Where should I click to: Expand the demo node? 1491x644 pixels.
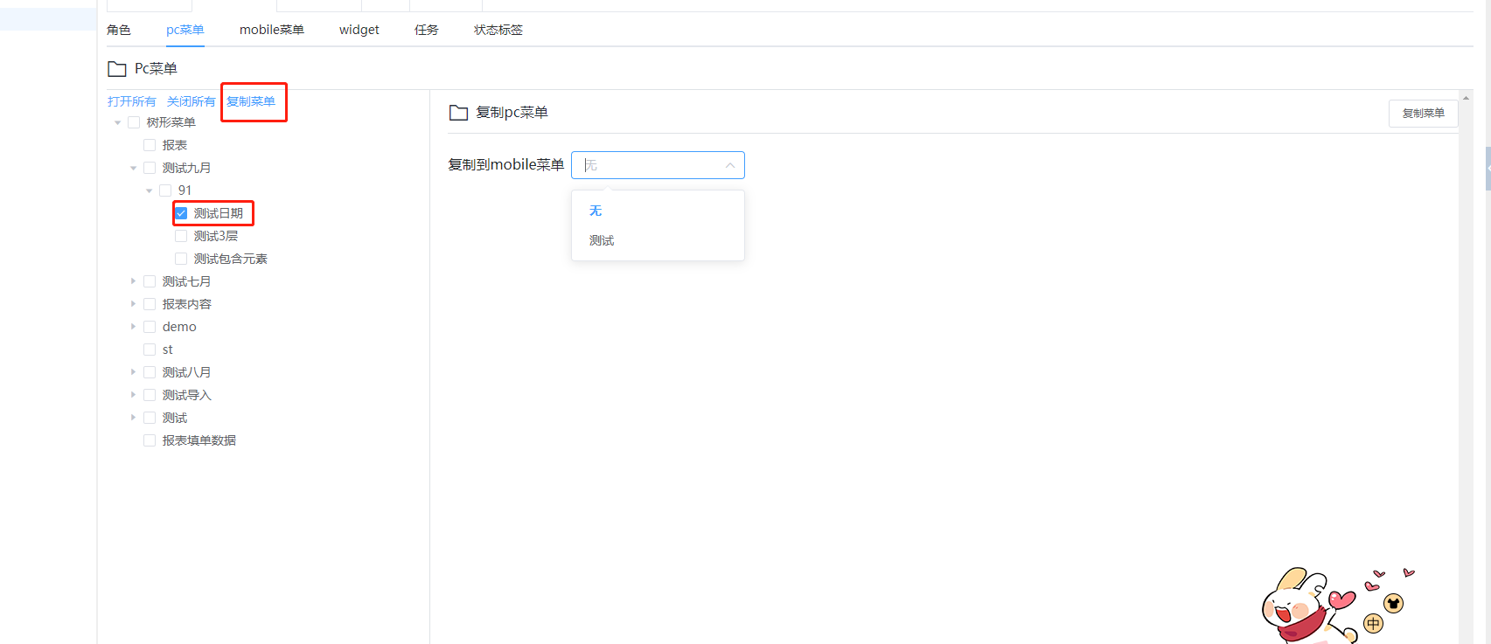click(x=133, y=327)
